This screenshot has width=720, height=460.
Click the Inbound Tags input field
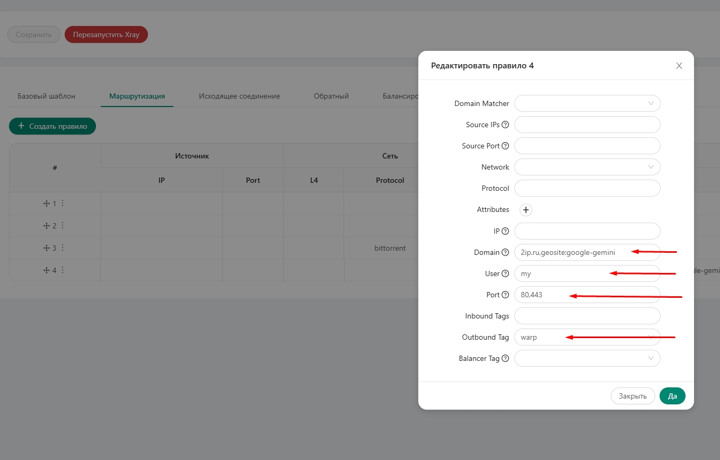pos(587,315)
